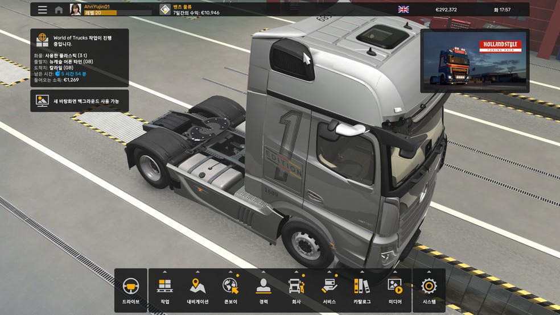Open AhnYujin01 profile avatar

click(x=75, y=10)
